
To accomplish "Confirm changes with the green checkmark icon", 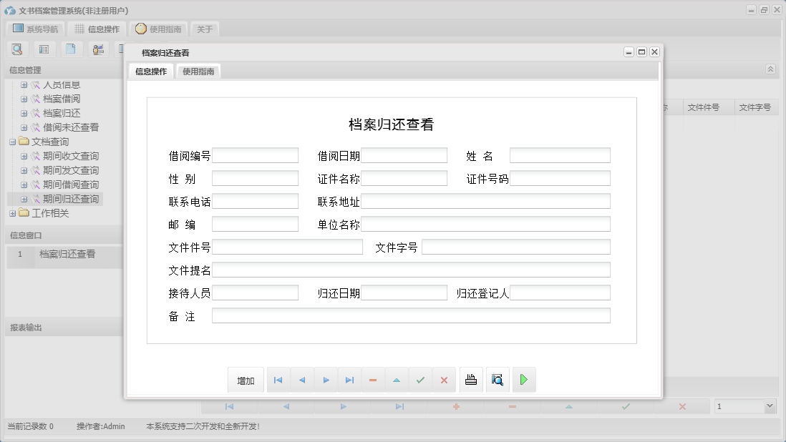I will click(x=421, y=380).
